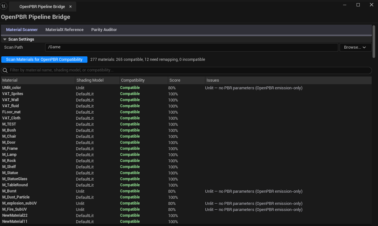Collapse the Scan Settings section

click(4, 39)
